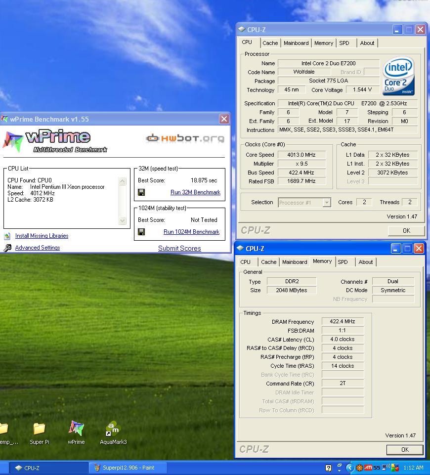Open About tab in lower CPU-Z window
The image size is (430, 475).
(x=366, y=262)
